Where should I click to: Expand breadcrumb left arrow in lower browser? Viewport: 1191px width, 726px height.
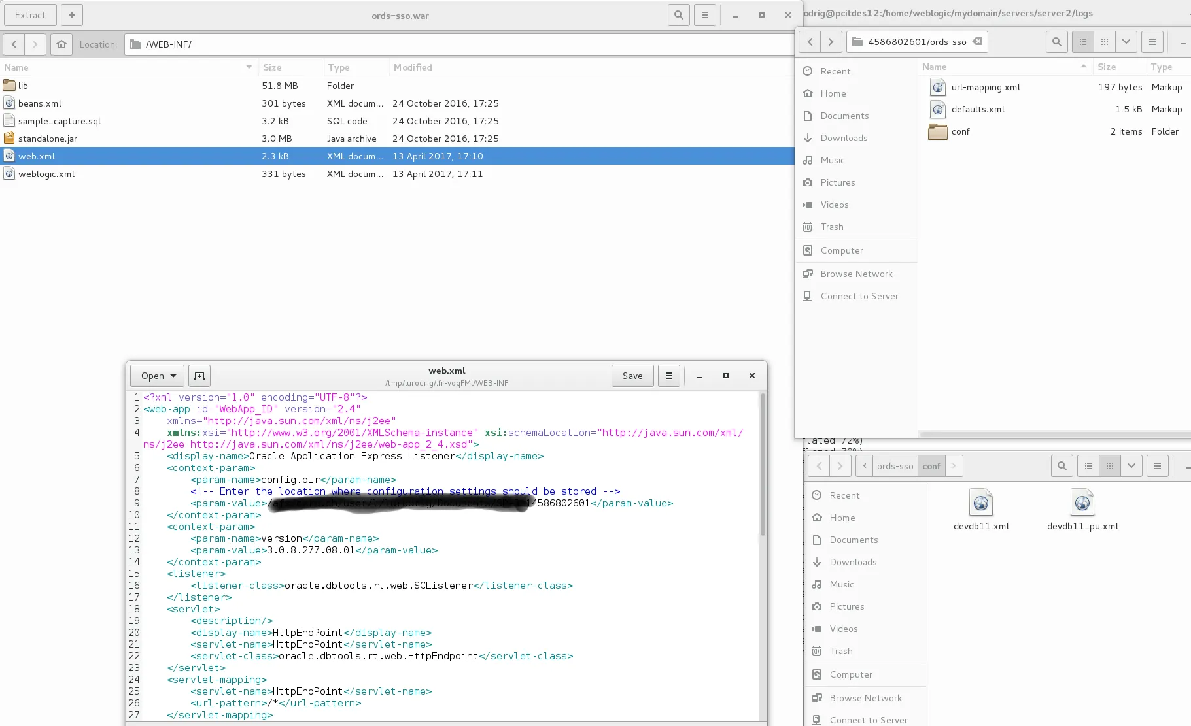(864, 466)
